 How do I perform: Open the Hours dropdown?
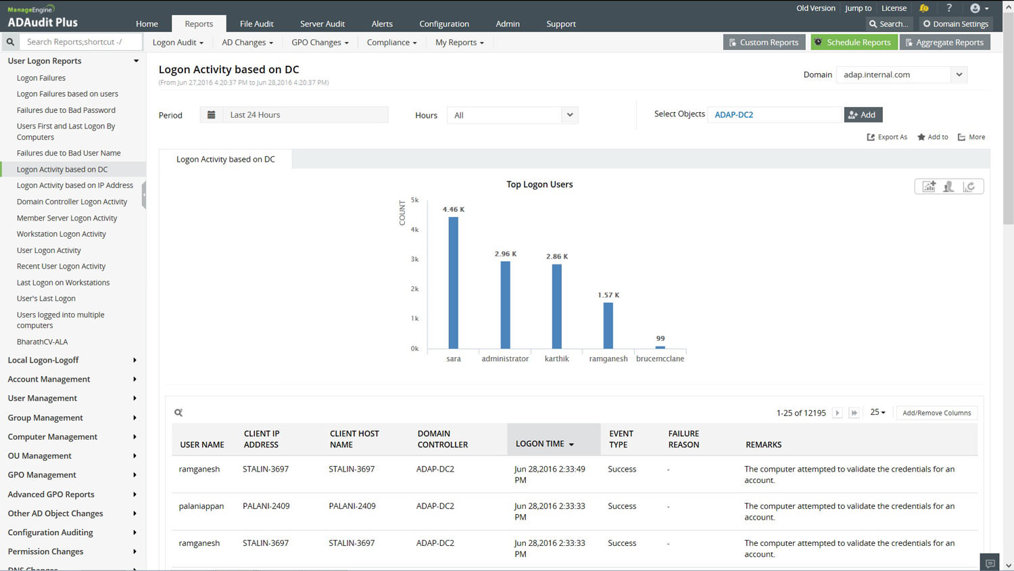[569, 115]
